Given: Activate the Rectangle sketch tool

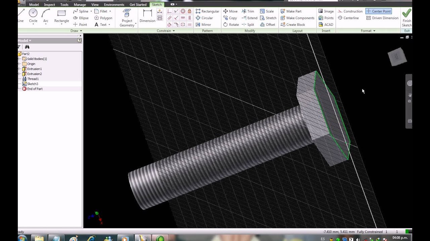Looking at the screenshot, I should 61,16.
